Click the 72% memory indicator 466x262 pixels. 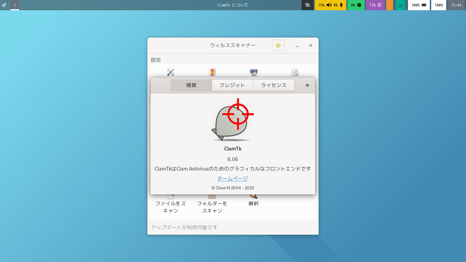375,5
